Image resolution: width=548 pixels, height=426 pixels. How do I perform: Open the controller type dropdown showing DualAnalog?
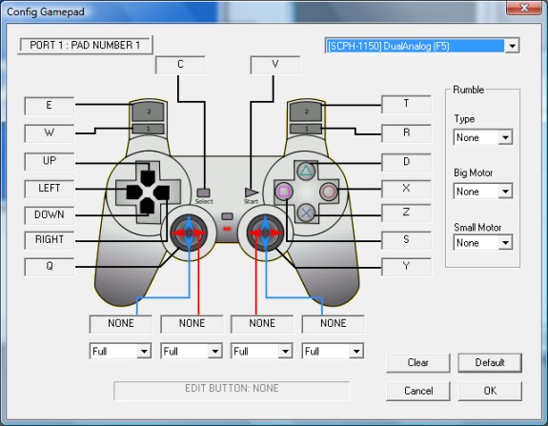pyautogui.click(x=422, y=46)
